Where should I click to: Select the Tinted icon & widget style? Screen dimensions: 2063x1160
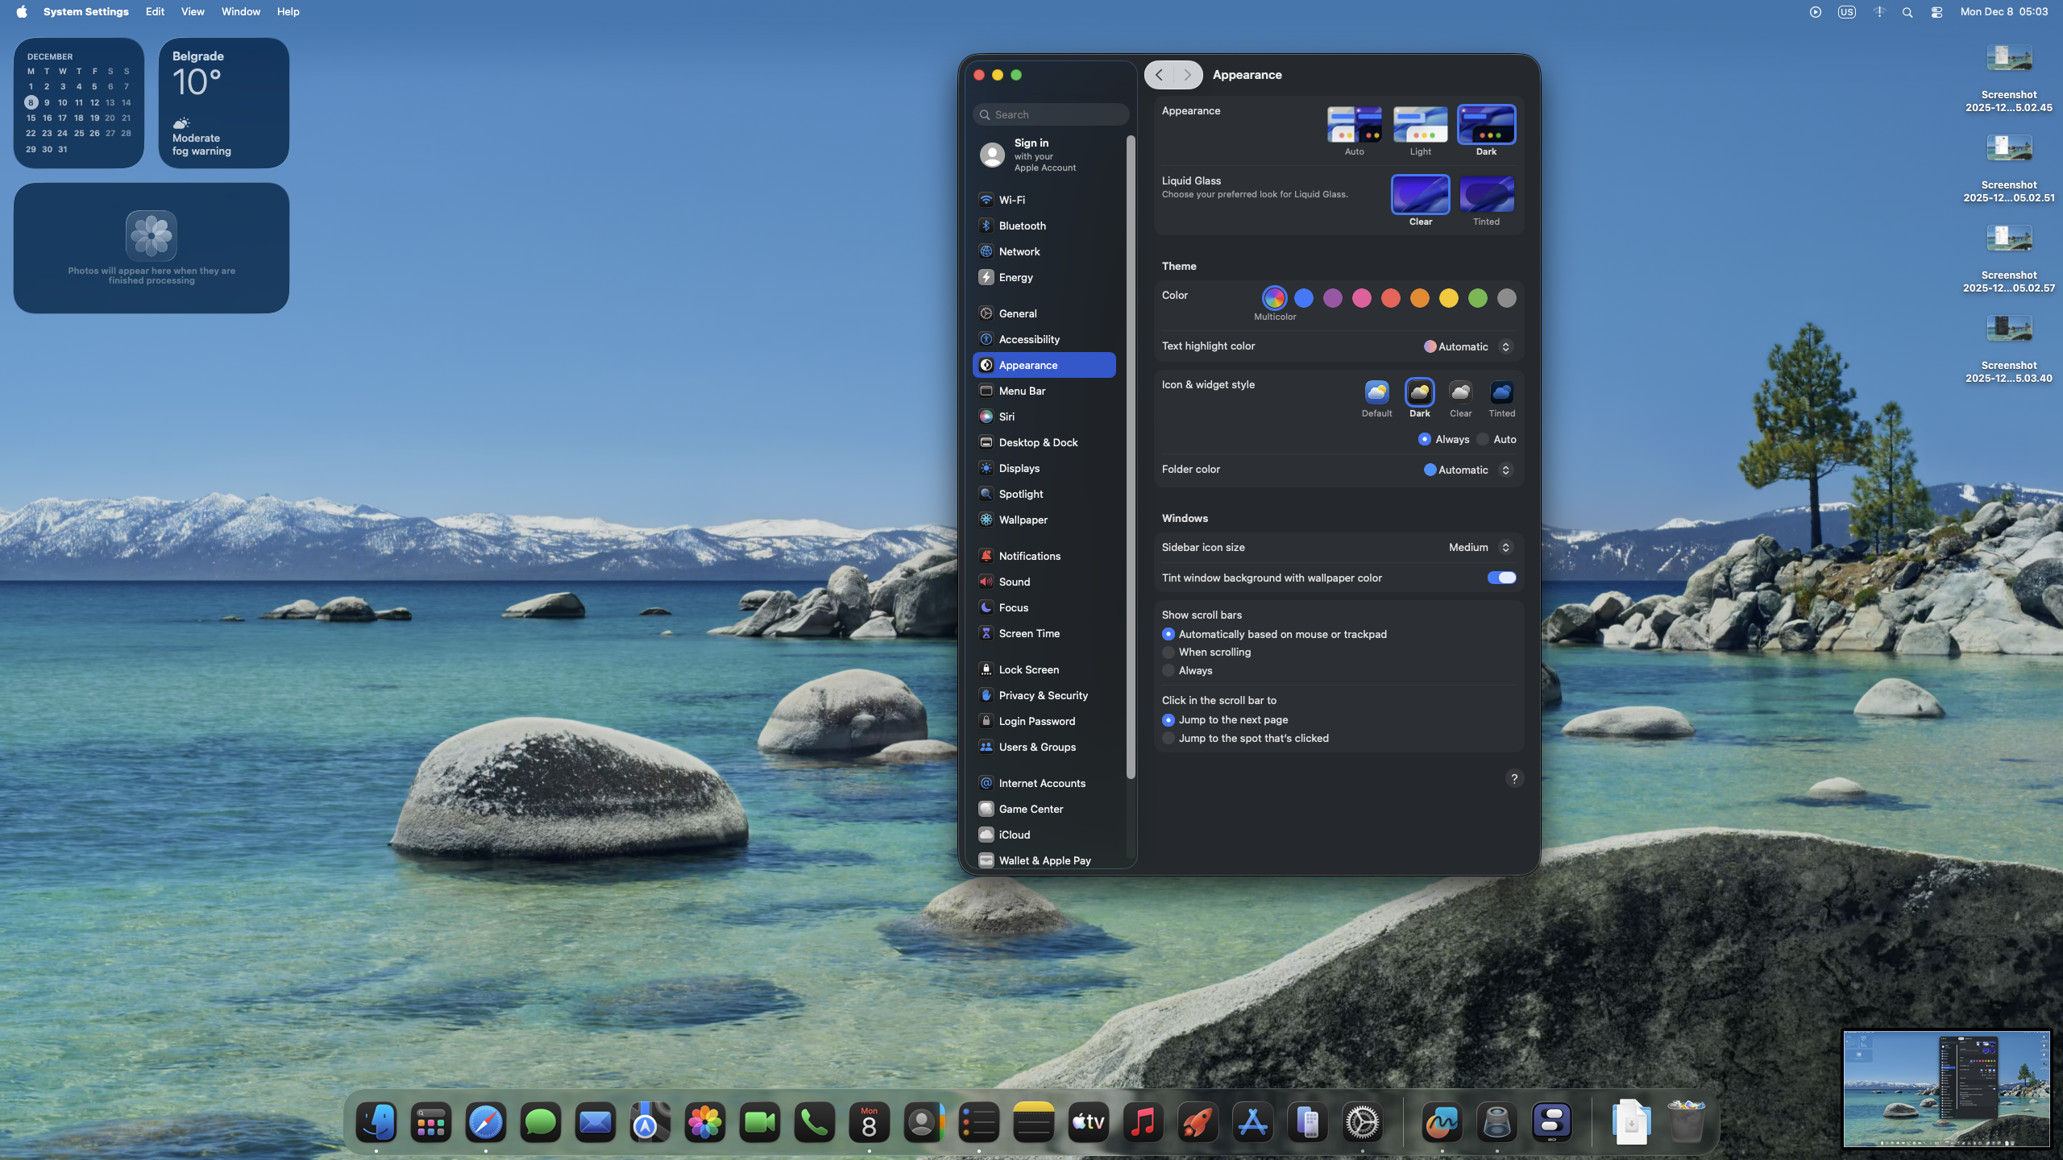click(x=1501, y=393)
